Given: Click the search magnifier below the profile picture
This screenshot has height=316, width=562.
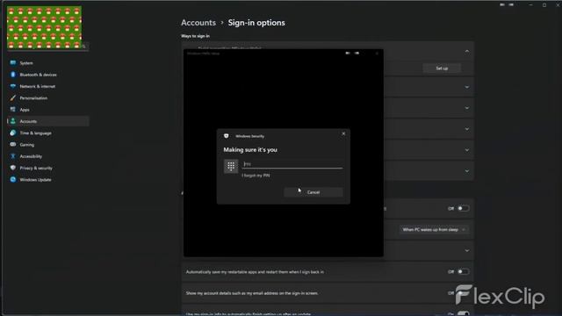Looking at the screenshot, I should tap(84, 47).
